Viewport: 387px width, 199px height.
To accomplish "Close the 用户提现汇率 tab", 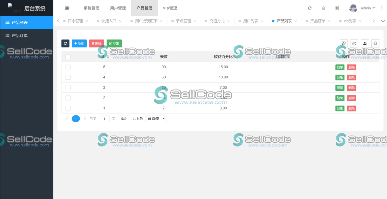I will 161,21.
